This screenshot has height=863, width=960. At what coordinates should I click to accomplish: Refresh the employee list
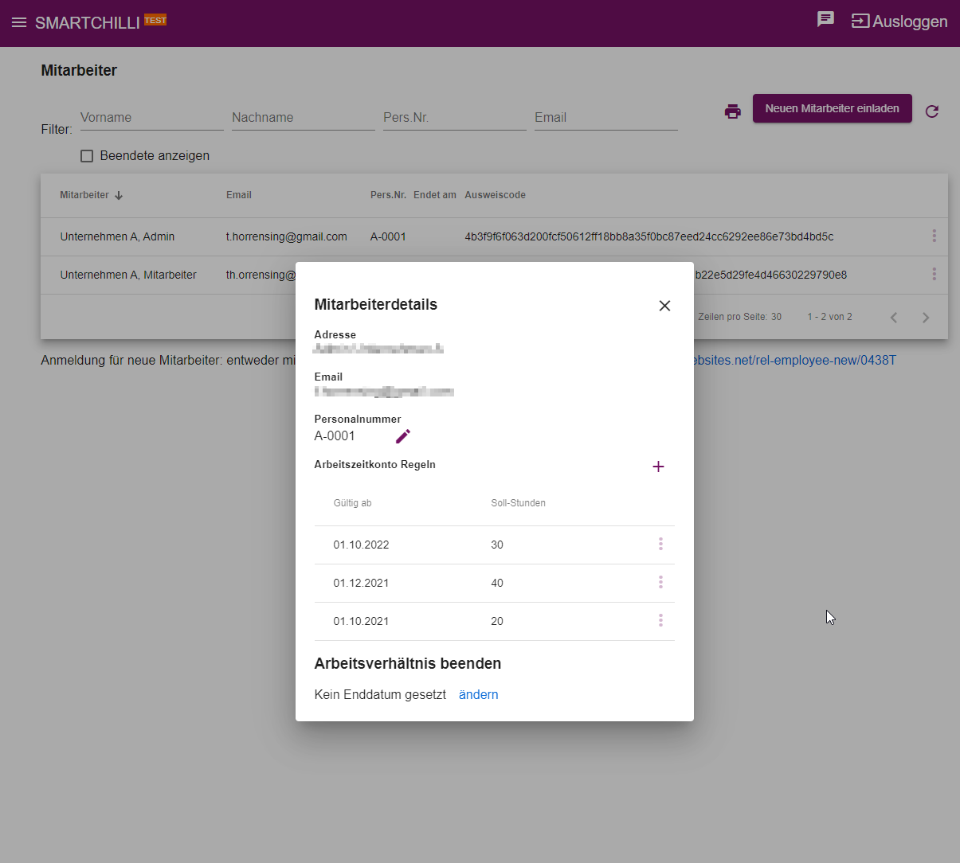coord(932,111)
